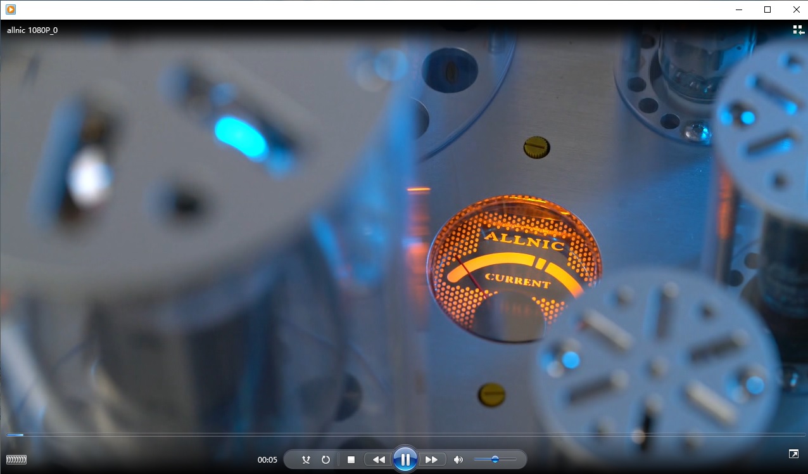The image size is (808, 474).
Task: Rewind with the previous button
Action: click(379, 459)
